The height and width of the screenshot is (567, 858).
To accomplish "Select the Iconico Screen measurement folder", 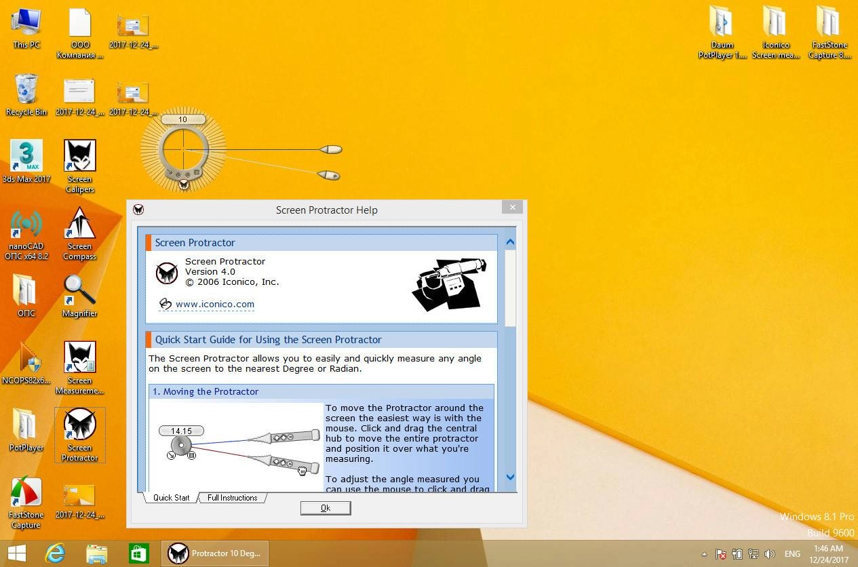I will 776,33.
